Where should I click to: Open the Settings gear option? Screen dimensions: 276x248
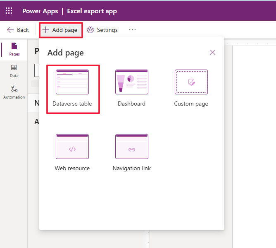[102, 30]
